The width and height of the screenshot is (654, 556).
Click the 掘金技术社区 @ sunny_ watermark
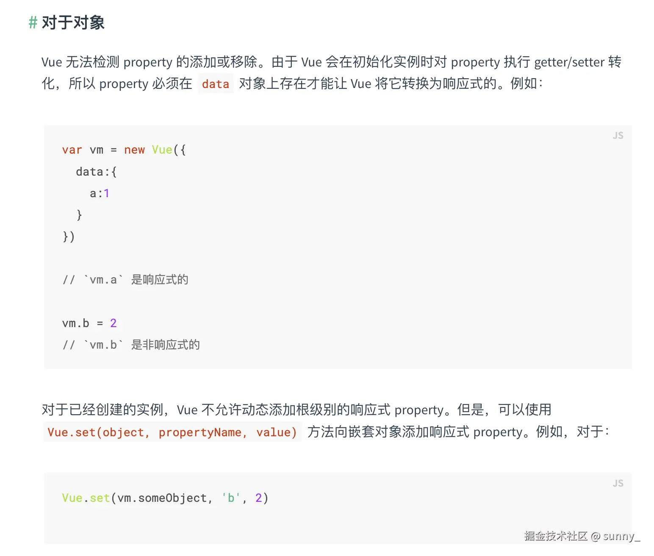click(582, 536)
